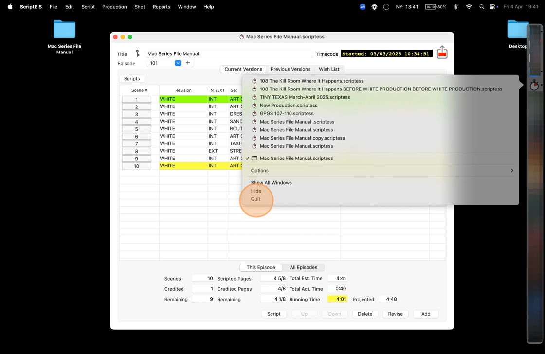Open Bluetooth menu bar icon

coord(455,7)
